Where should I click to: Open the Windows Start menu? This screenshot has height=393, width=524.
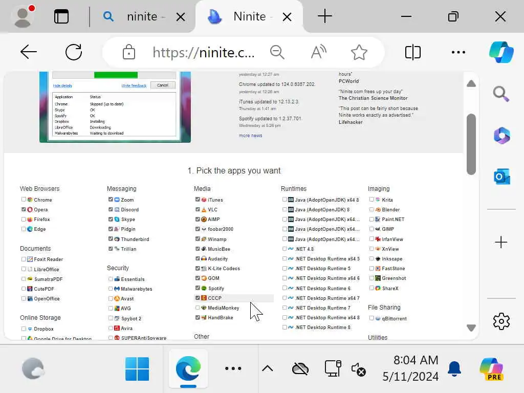coord(137,368)
